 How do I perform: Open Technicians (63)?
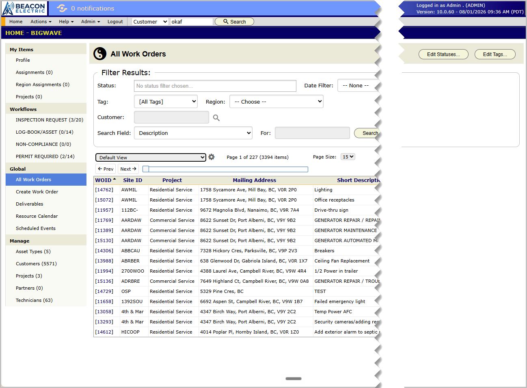pos(34,300)
